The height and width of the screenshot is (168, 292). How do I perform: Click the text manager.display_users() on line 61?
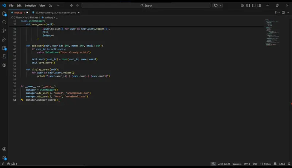42,100
